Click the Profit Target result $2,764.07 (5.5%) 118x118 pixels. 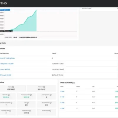[58, 75]
